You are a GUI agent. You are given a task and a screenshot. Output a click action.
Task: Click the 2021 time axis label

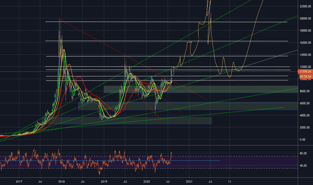point(189,182)
